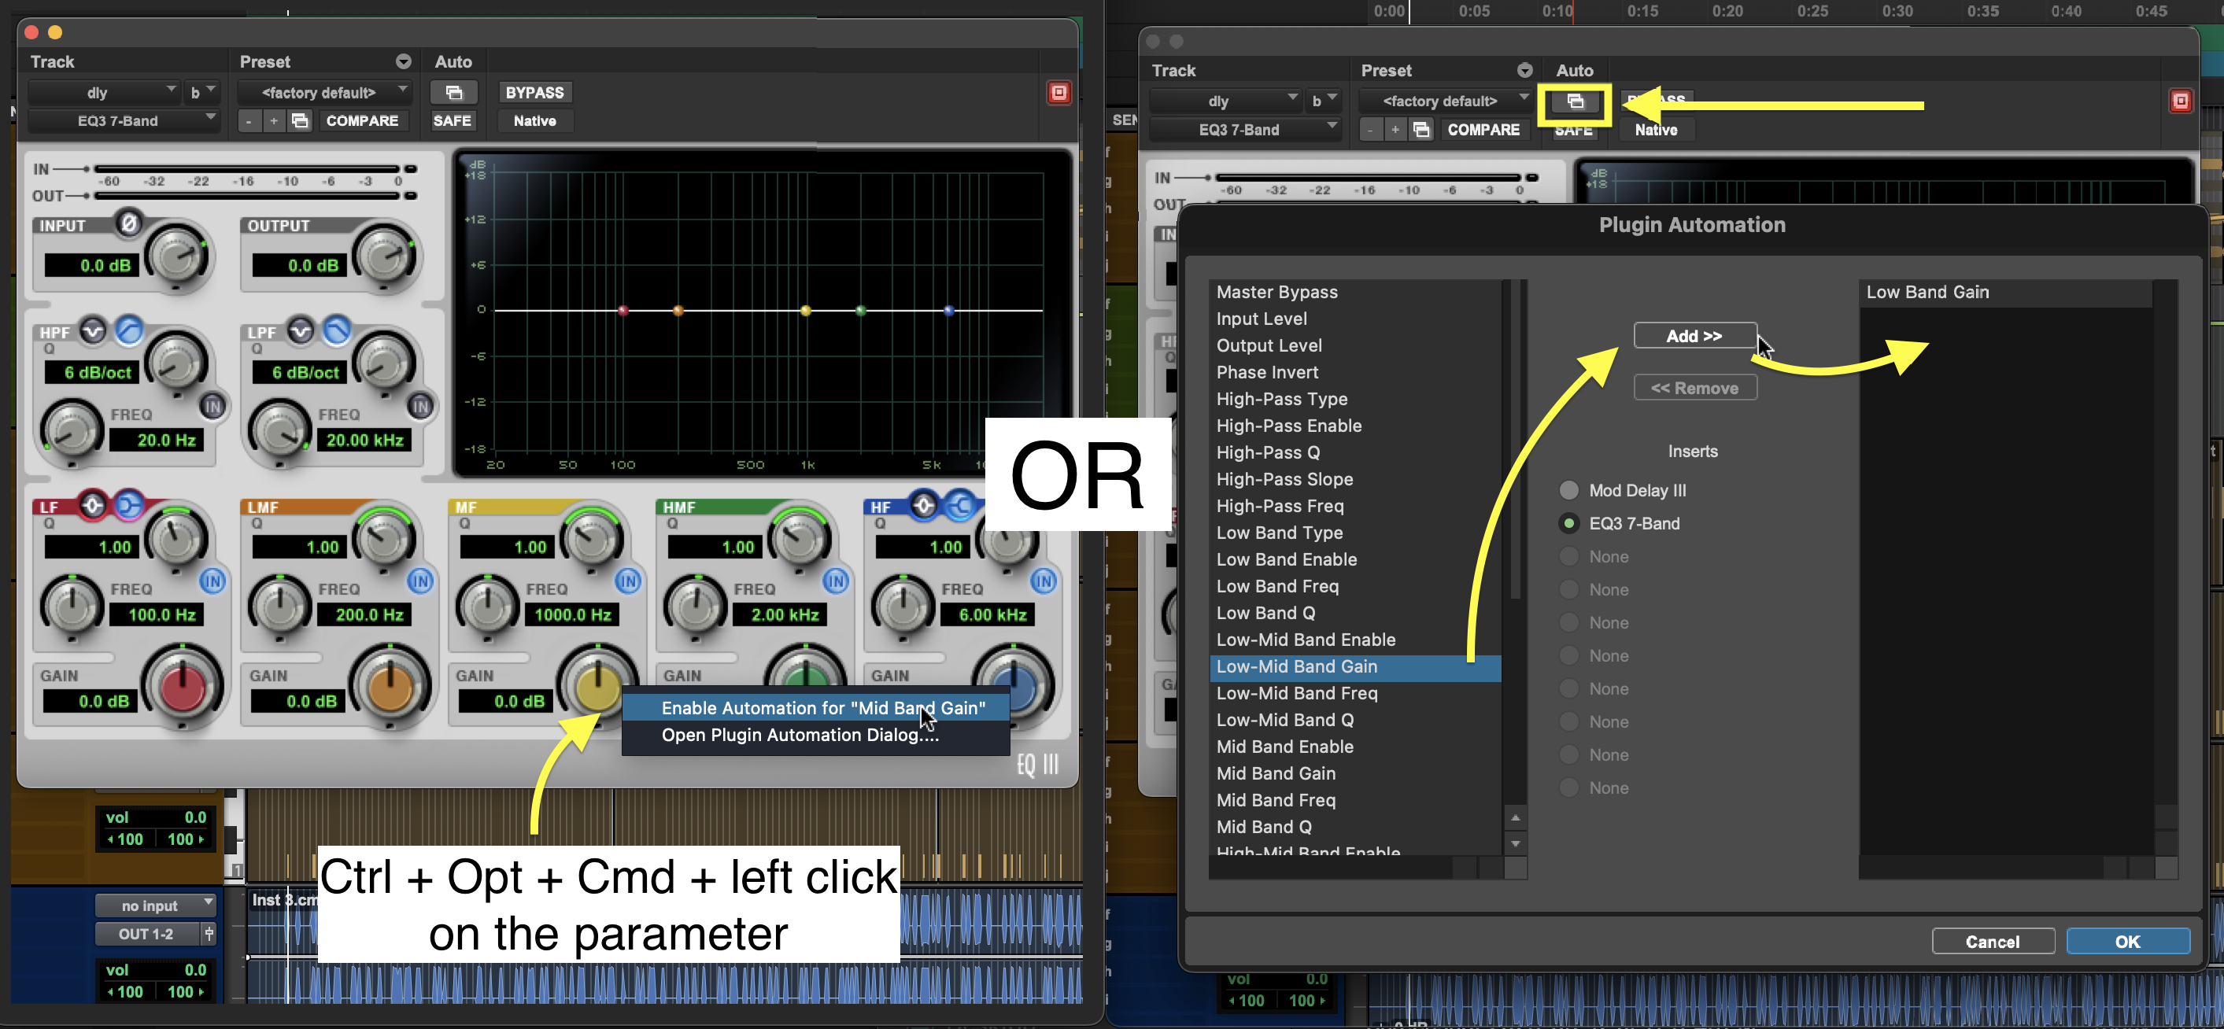Screen dimensions: 2224x1029
Task: Click red LF GAIN knob
Action: click(182, 688)
